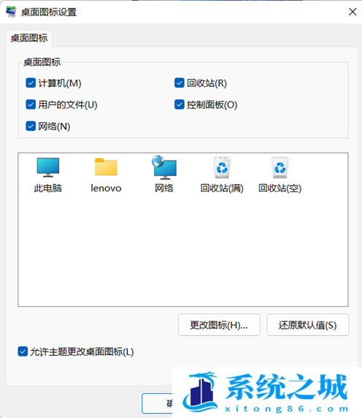Toggle the 网络(N) checkbox
The image size is (362, 418).
[31, 126]
